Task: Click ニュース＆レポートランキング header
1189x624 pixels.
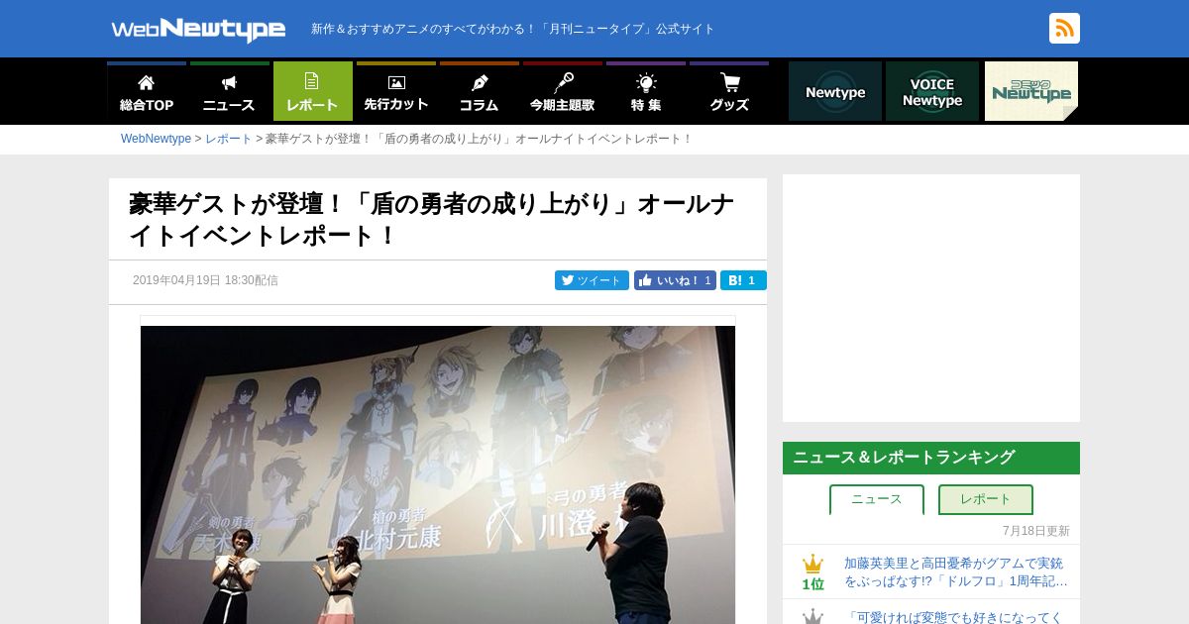Action: pos(931,458)
